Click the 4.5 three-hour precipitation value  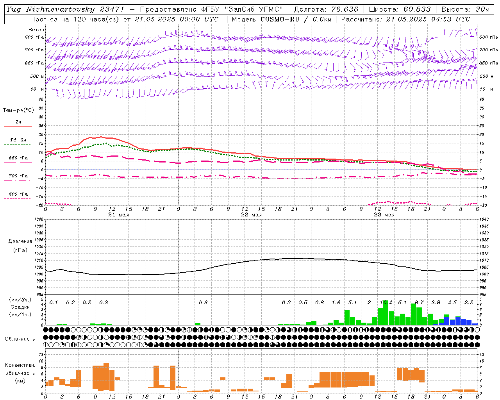click(452, 302)
